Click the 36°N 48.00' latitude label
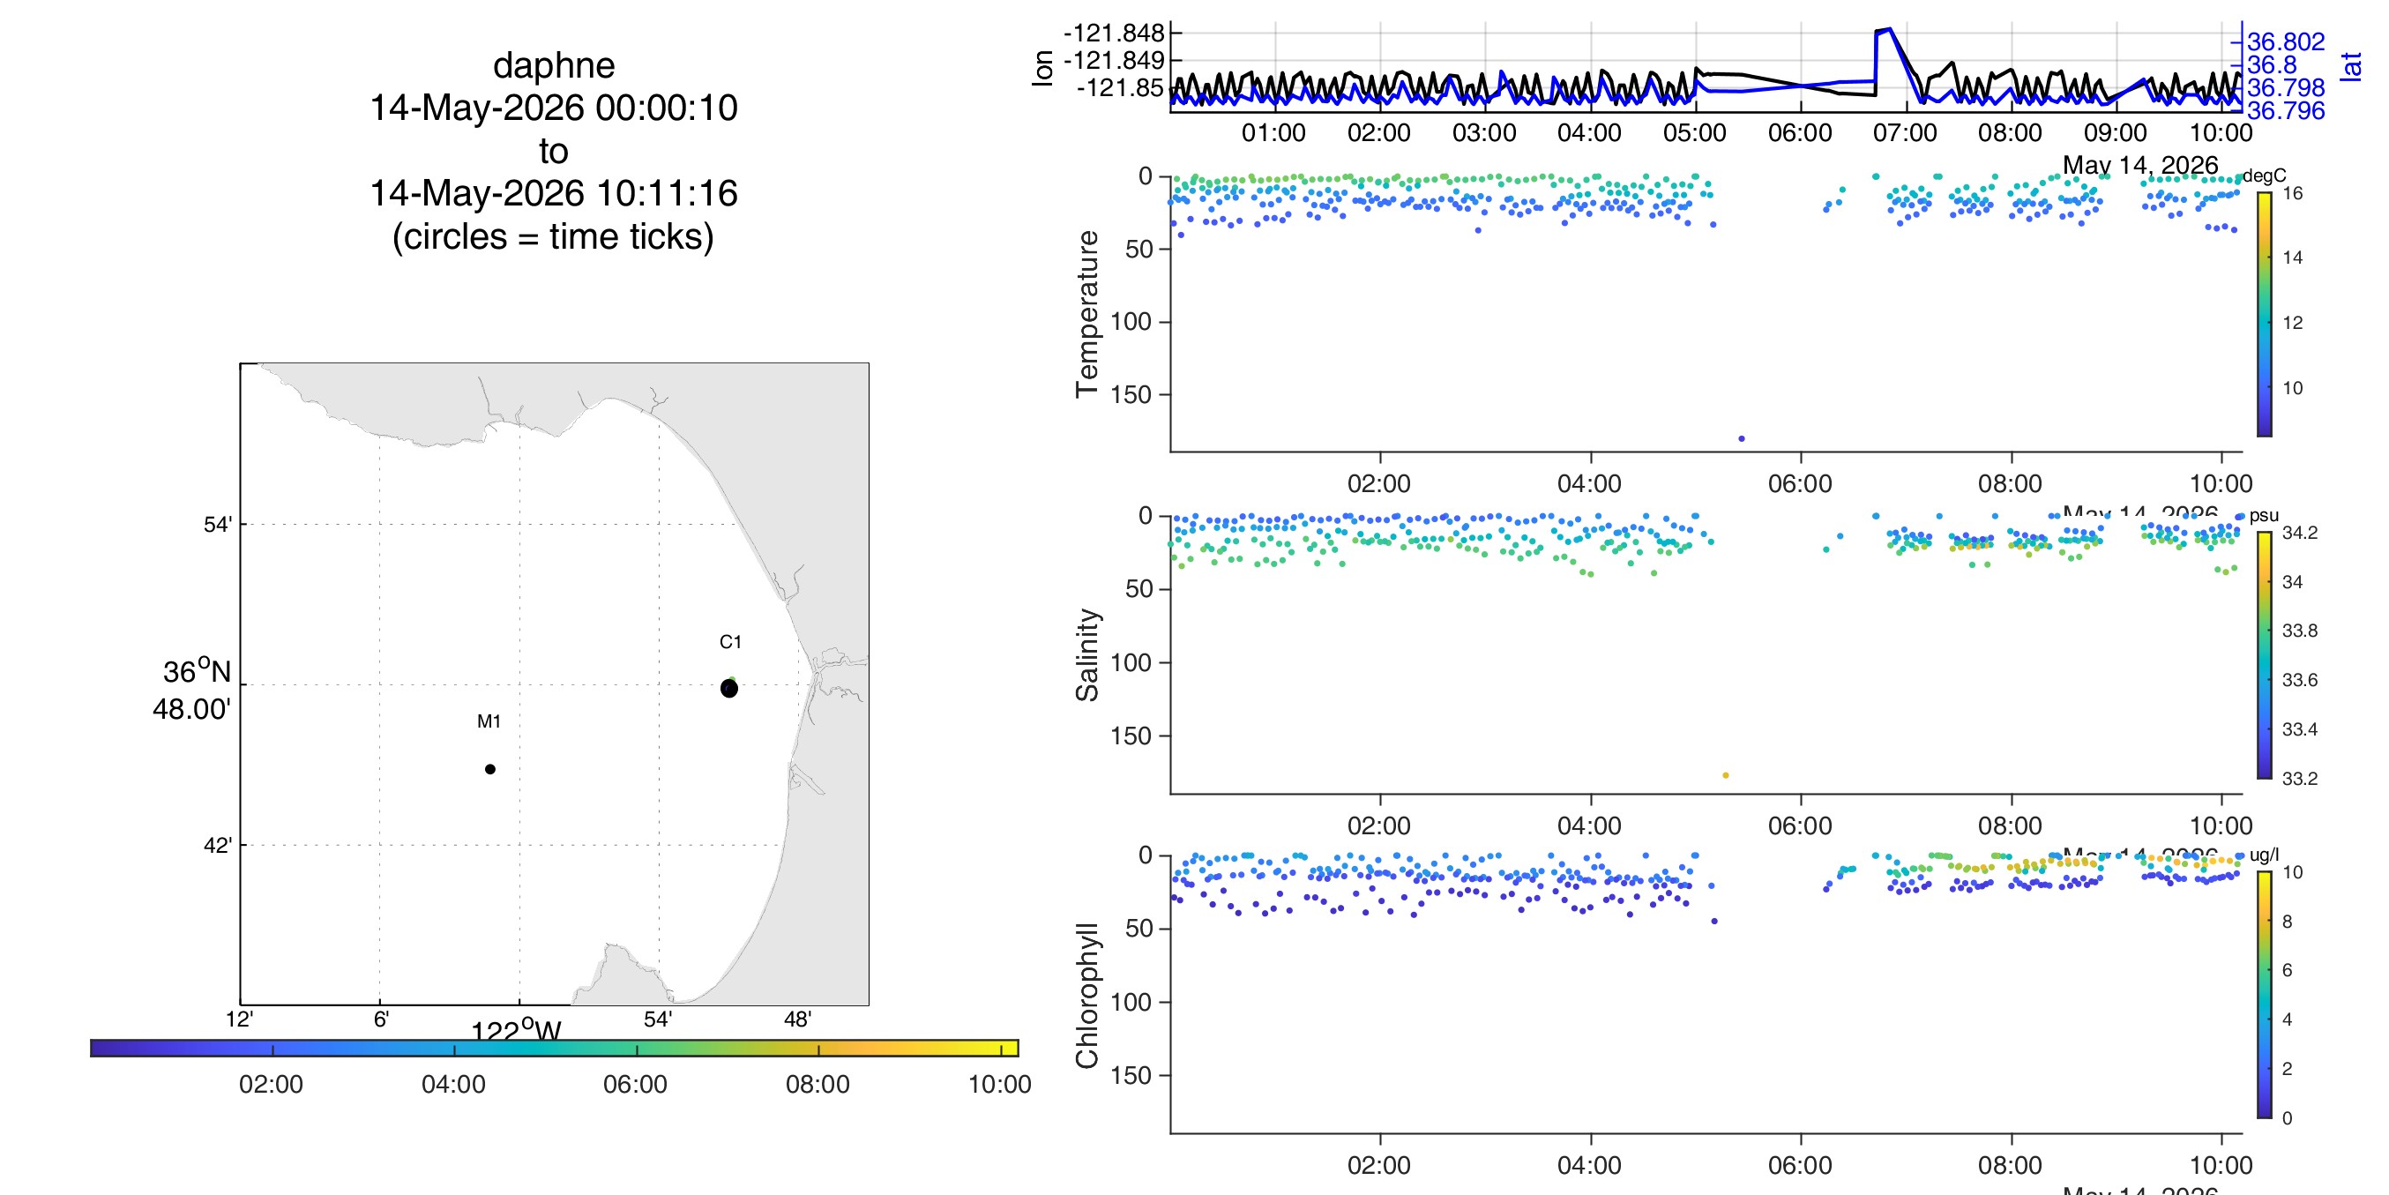2389x1195 pixels. coord(192,690)
